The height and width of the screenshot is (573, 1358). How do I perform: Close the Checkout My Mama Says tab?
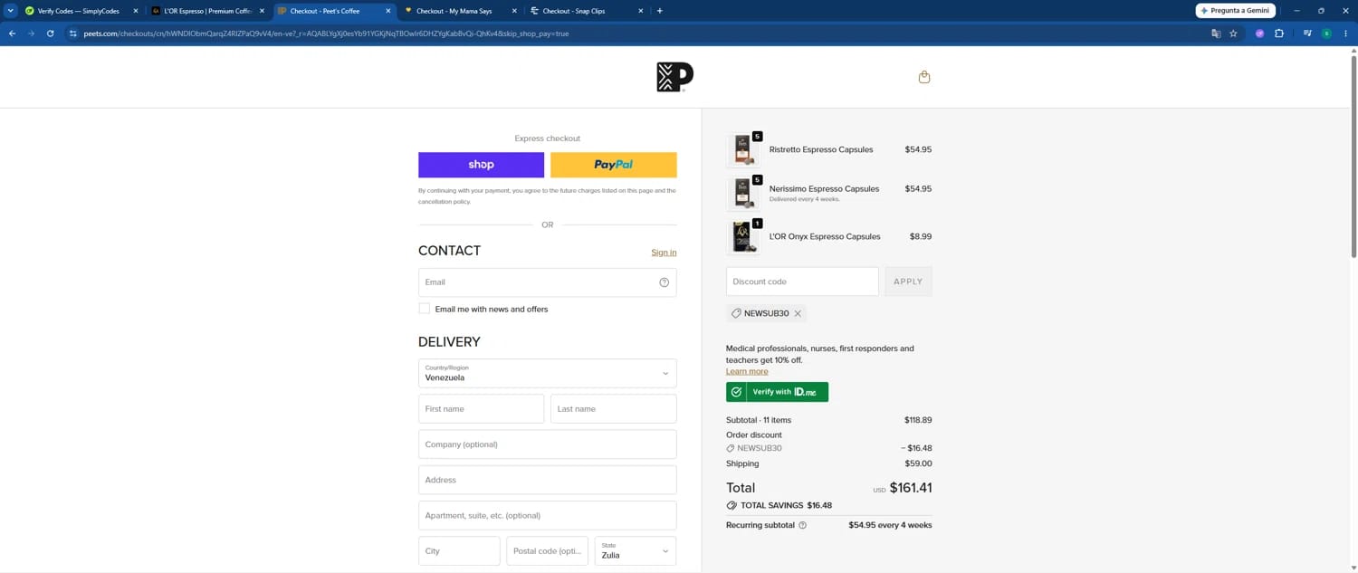(514, 11)
